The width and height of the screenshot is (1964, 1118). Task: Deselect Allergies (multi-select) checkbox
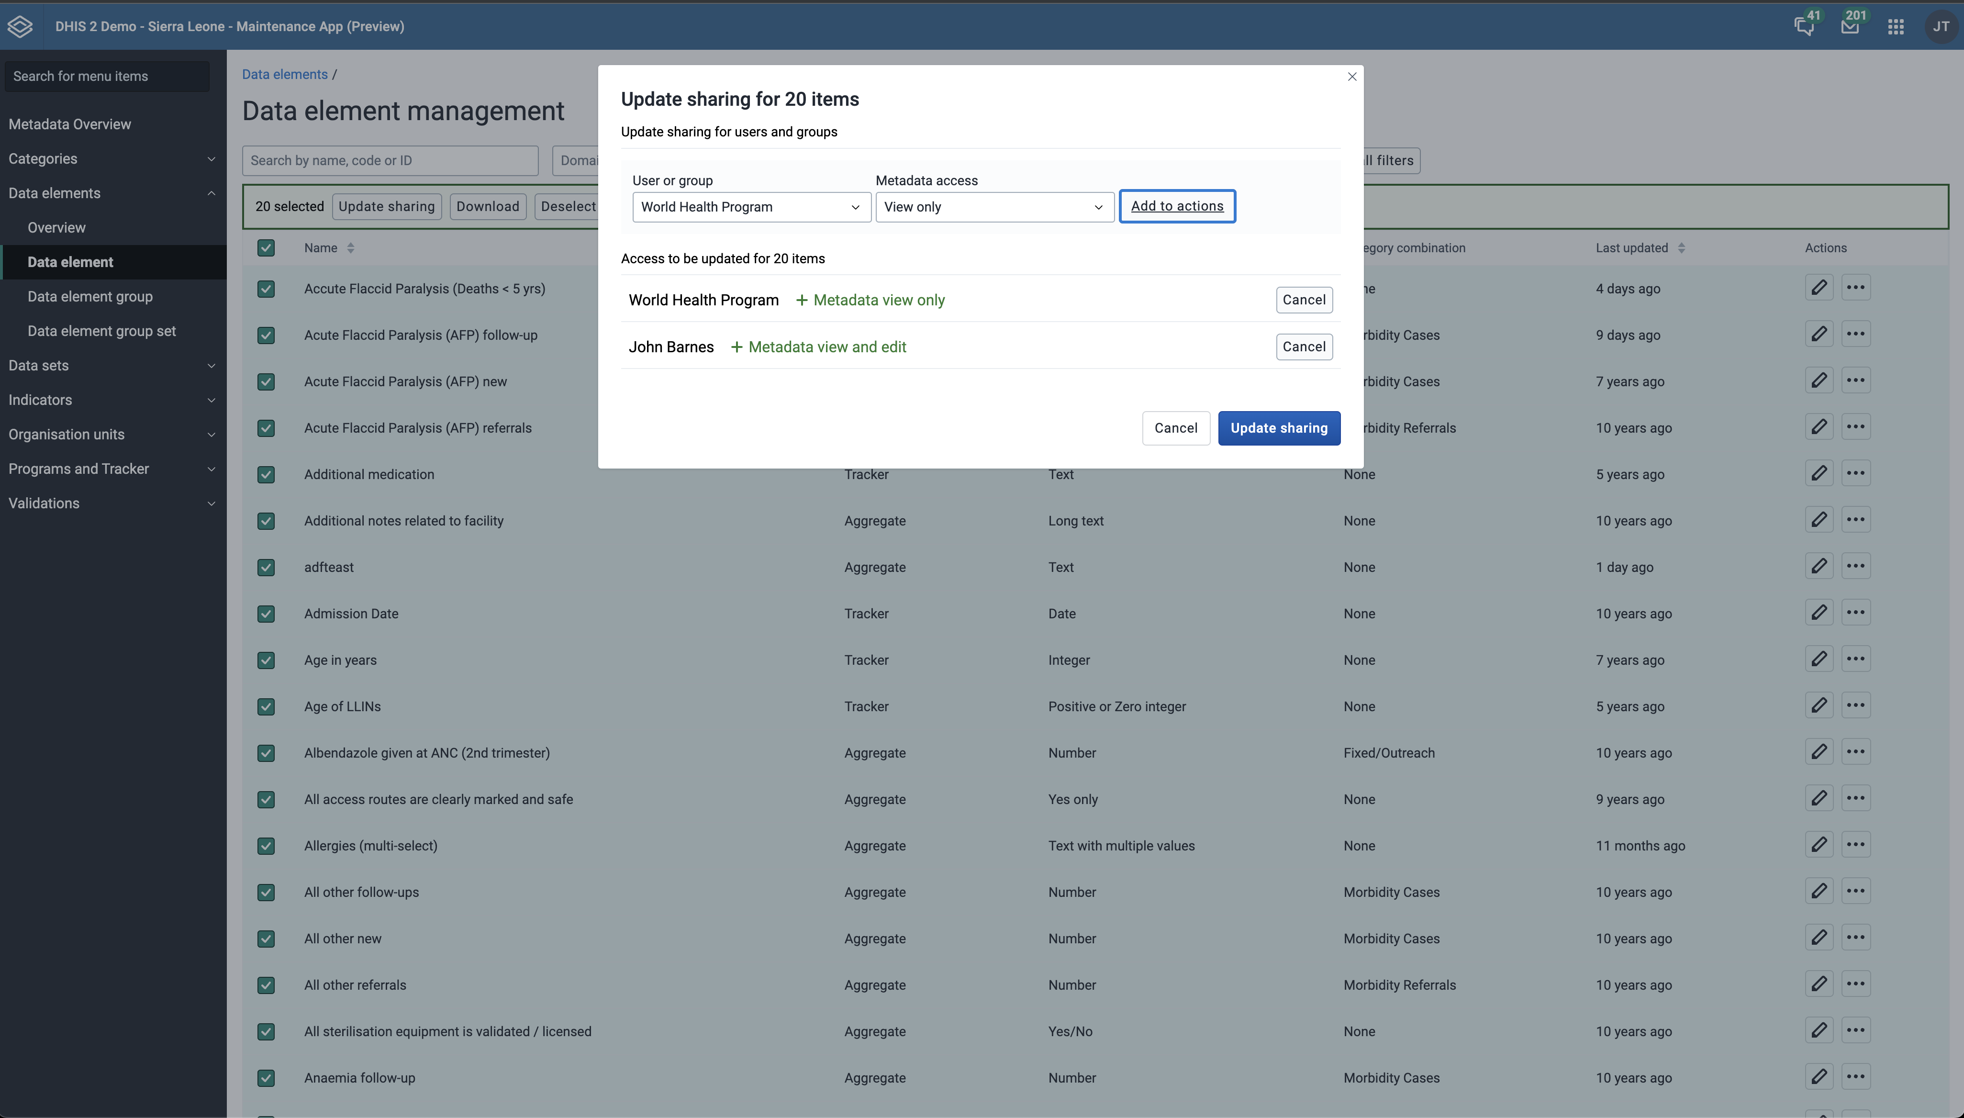(266, 846)
